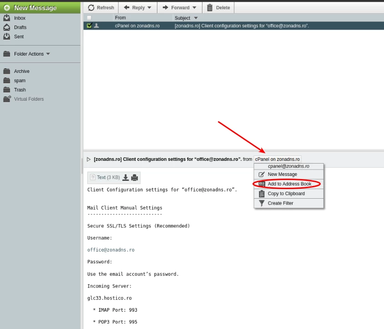Expand the Reply dropdown options

pyautogui.click(x=149, y=8)
